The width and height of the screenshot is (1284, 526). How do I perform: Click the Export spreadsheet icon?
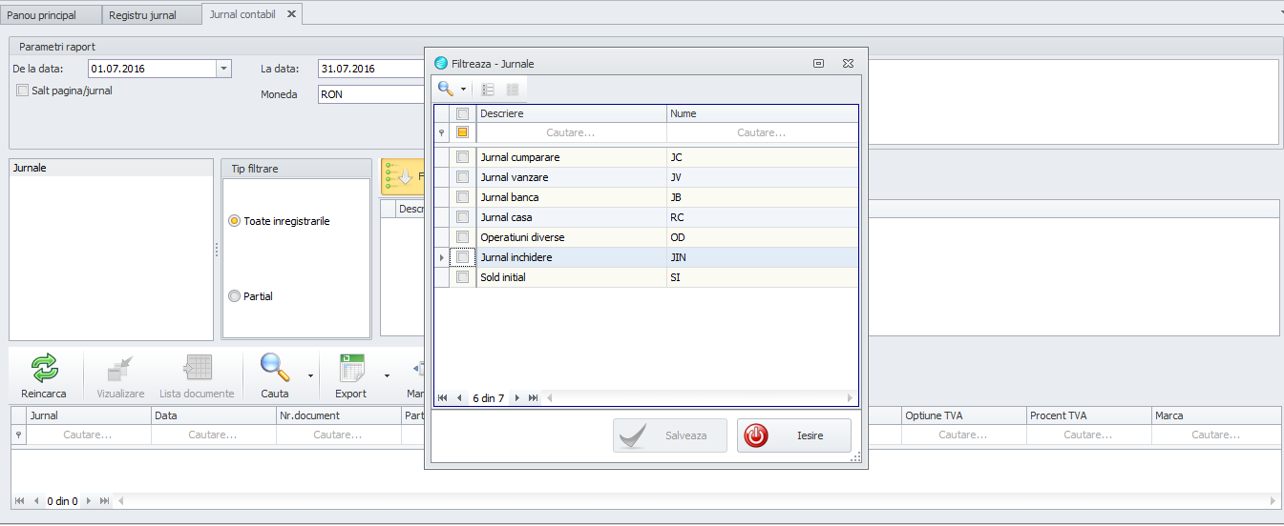[351, 368]
